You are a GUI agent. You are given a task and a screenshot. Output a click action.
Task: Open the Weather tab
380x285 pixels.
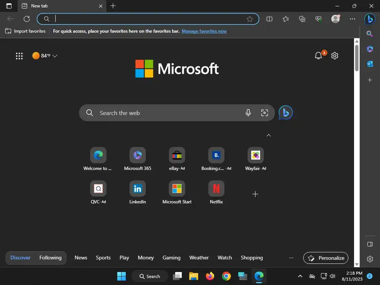coord(199,258)
